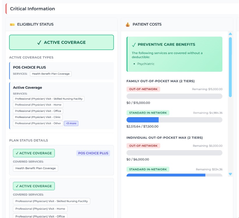The height and width of the screenshot is (218, 239).
Task: Click the scroll down arrow in Patient Costs
Action: [230, 174]
